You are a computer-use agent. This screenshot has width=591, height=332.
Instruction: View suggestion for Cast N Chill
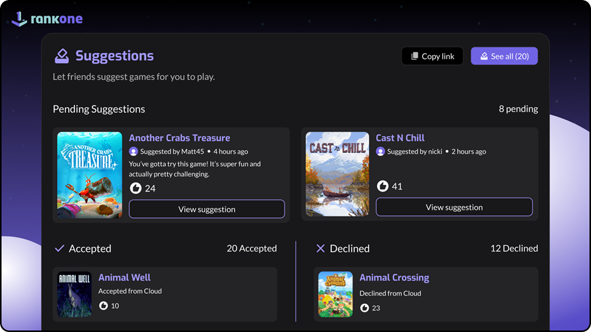[454, 207]
